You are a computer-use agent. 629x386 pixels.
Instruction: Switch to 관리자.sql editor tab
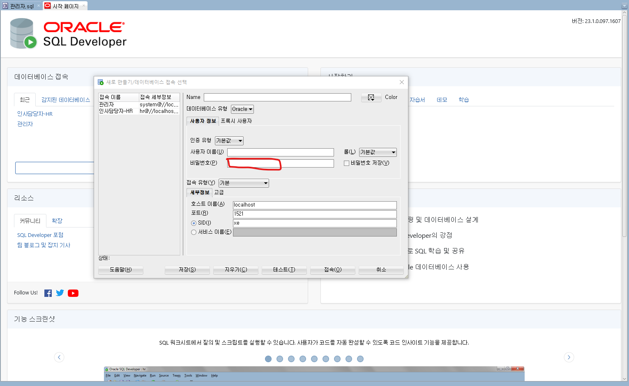22,6
